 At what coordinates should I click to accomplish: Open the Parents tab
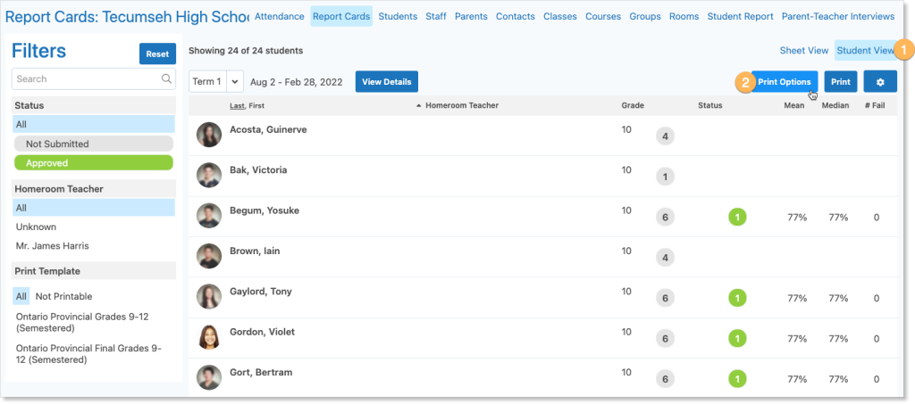pyautogui.click(x=471, y=16)
